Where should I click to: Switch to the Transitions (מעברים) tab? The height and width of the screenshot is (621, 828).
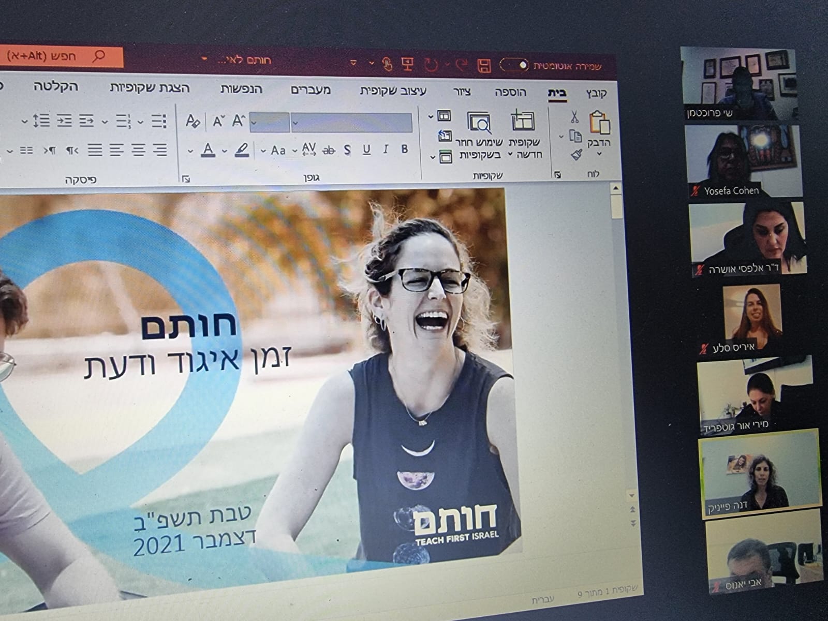[310, 90]
